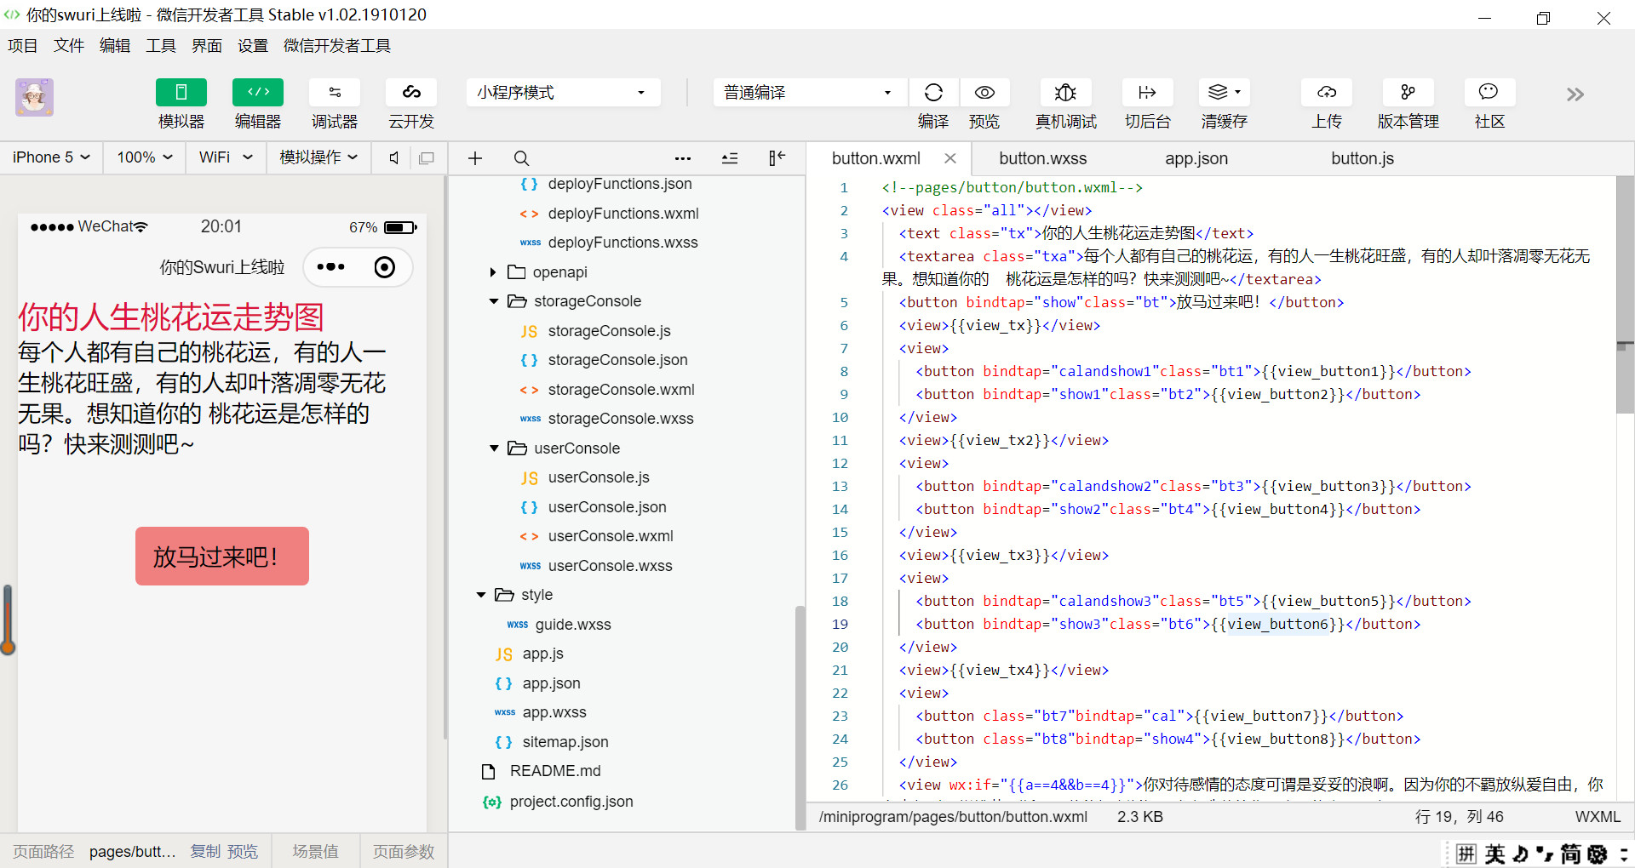Switch to the button.js tab
Viewport: 1635px width, 868px height.
1362,158
